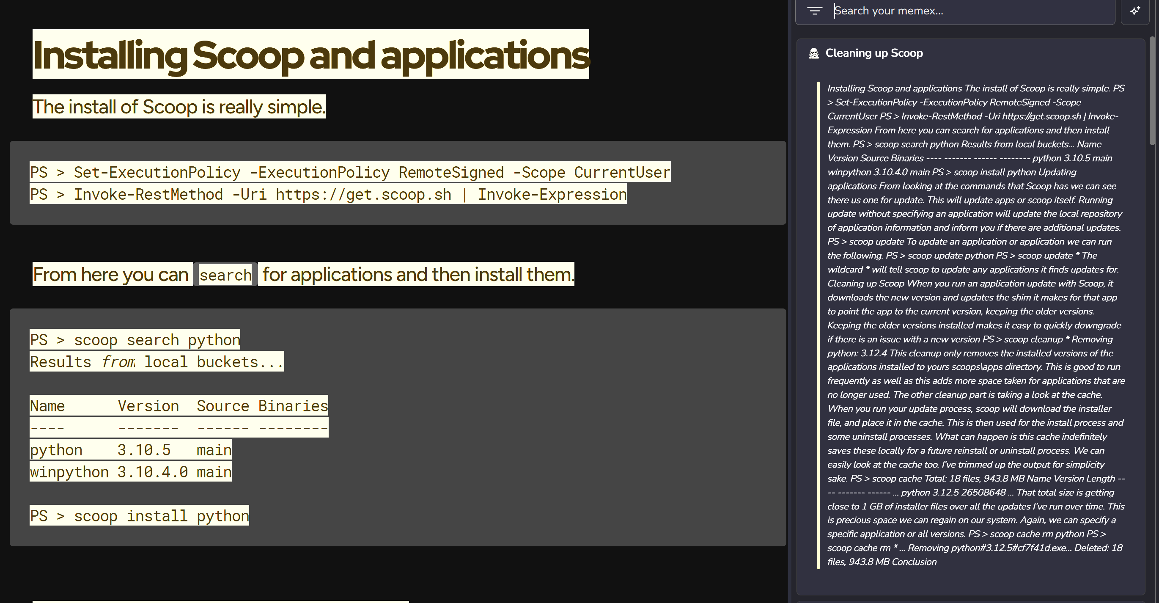Click the 'PS > scoop install python' line

click(140, 515)
